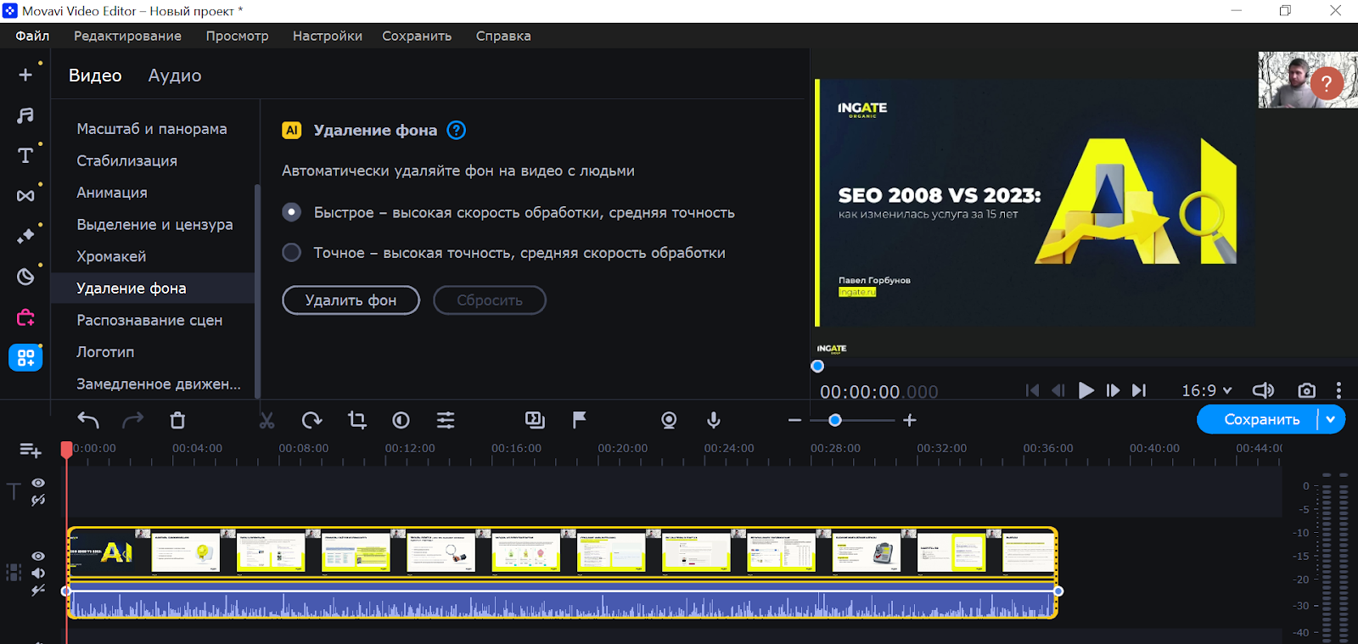Record voiceover with microphone icon

click(714, 420)
